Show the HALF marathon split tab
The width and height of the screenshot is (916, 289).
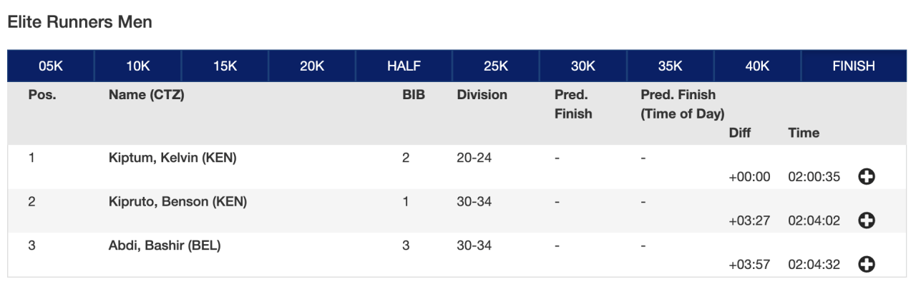pyautogui.click(x=404, y=66)
